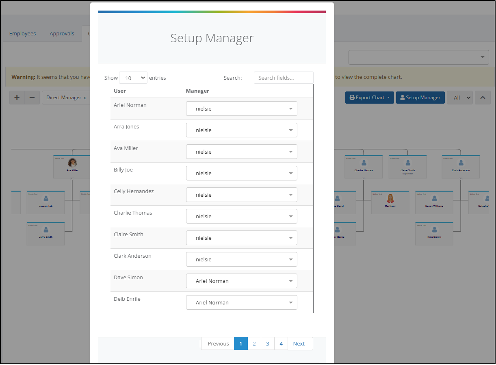This screenshot has height=365, width=496.
Task: Click the Deib Enrile user name
Action: [x=127, y=299]
